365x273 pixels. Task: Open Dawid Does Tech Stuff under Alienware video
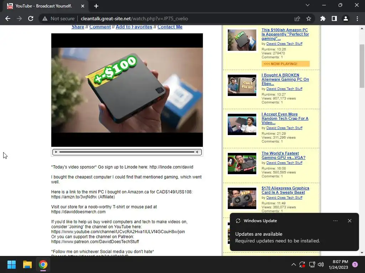284,89
